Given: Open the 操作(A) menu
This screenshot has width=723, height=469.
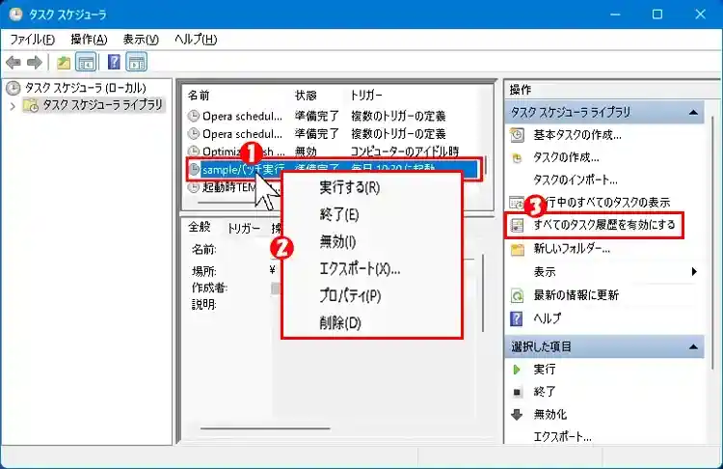Looking at the screenshot, I should (x=89, y=40).
